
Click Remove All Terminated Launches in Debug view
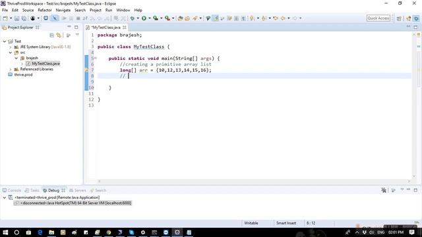click(384, 190)
